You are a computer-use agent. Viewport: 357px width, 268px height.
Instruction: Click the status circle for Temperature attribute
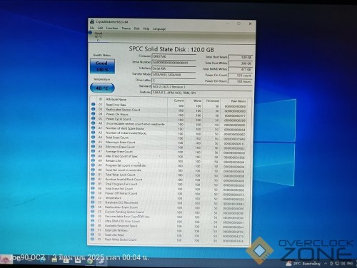click(93, 197)
